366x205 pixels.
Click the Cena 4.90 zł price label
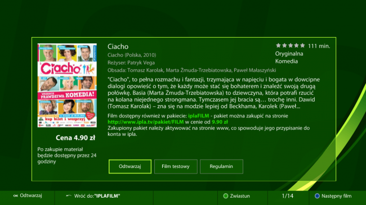click(x=75, y=138)
